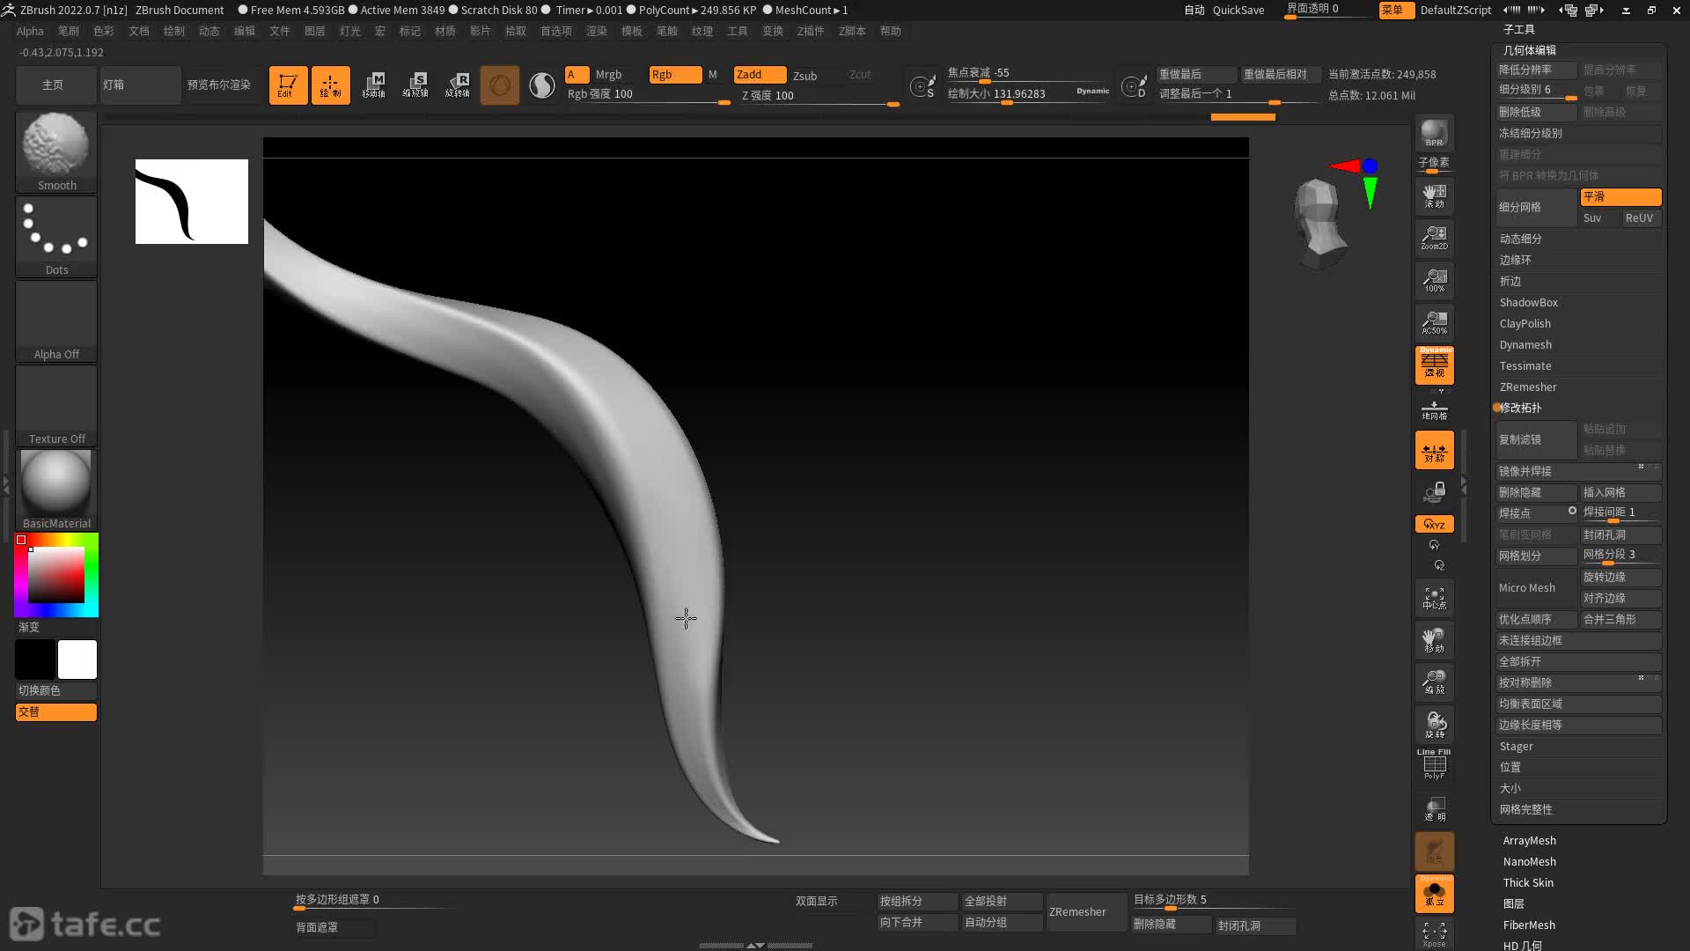This screenshot has width=1690, height=951.
Task: Click the AC50% half-size zoom icon
Action: (x=1434, y=322)
